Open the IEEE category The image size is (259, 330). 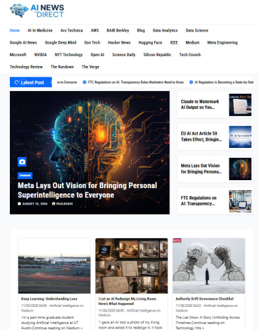click(174, 42)
